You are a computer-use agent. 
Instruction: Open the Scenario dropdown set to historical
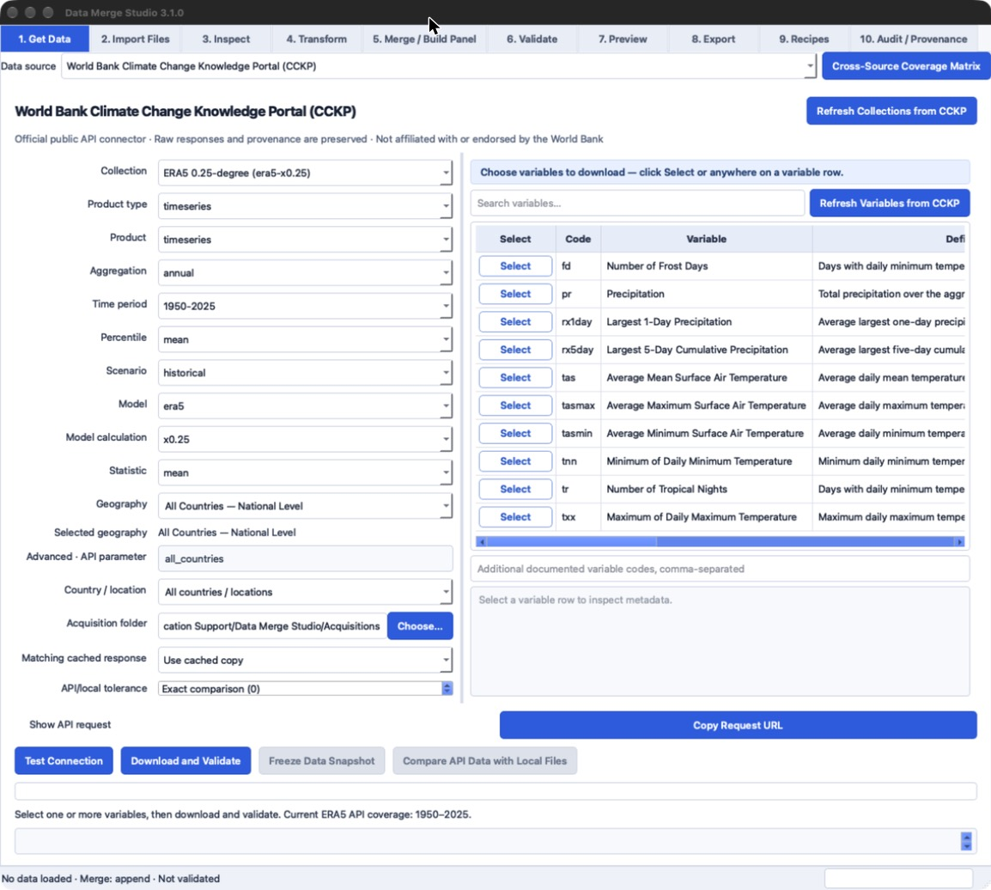click(x=305, y=372)
